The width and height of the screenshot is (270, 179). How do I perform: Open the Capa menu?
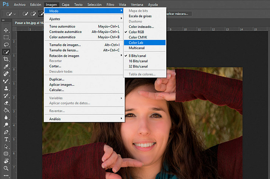click(65, 5)
